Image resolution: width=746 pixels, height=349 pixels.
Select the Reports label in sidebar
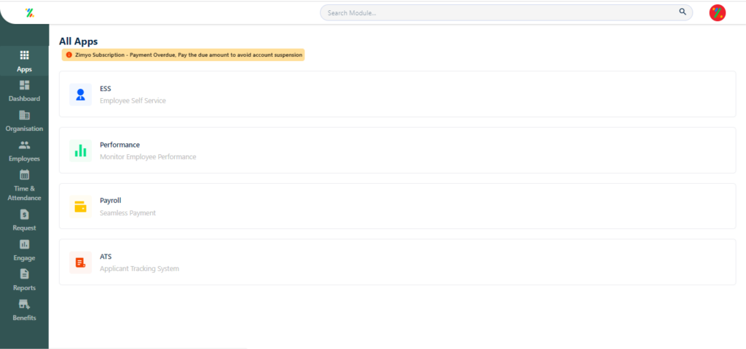click(24, 288)
